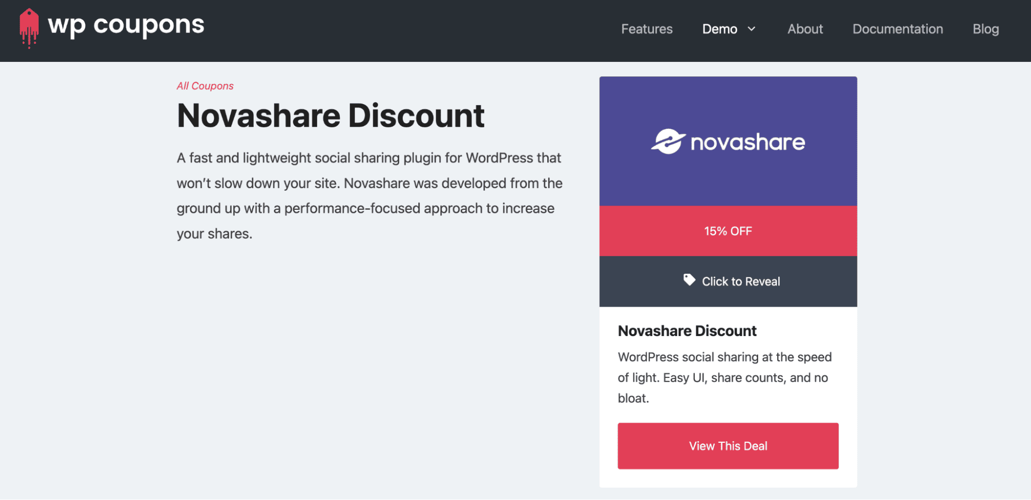Click the dark Click to Reveal bar
The height and width of the screenshot is (500, 1031).
[x=728, y=281]
